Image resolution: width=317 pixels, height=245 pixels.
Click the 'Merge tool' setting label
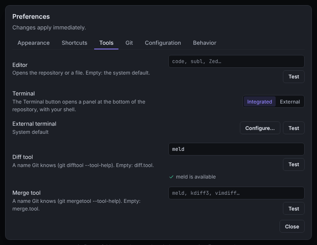pos(26,193)
